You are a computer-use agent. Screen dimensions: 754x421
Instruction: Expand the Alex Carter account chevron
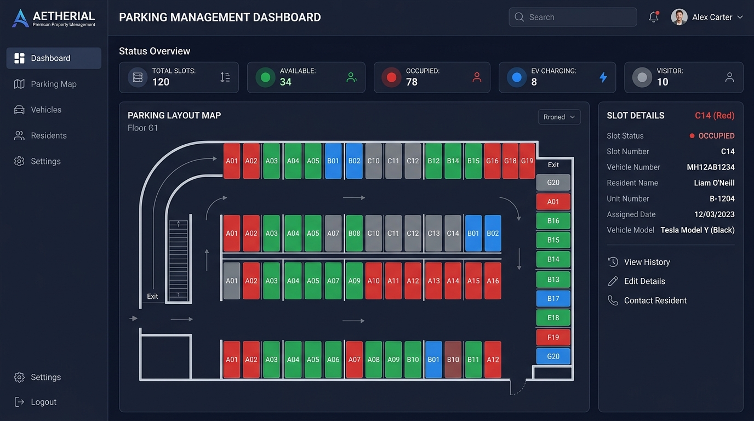pyautogui.click(x=740, y=17)
